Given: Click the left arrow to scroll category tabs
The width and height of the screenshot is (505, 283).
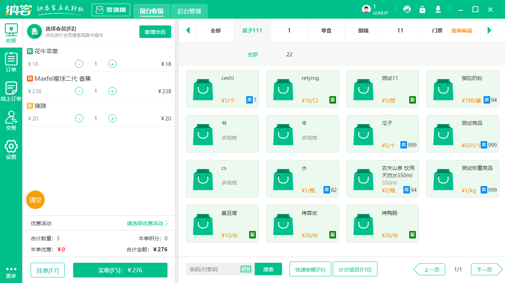Looking at the screenshot, I should pos(188,31).
